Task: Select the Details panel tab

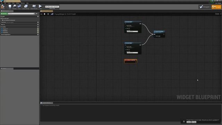Action: pyautogui.click(x=7, y=69)
